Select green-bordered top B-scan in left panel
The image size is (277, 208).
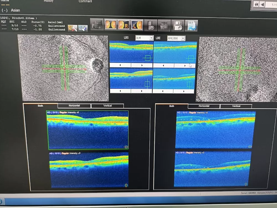point(88,130)
